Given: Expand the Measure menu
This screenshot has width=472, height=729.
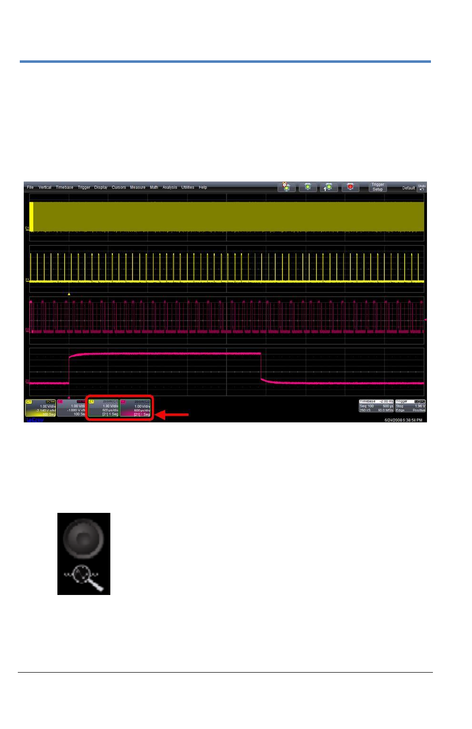Looking at the screenshot, I should point(138,187).
